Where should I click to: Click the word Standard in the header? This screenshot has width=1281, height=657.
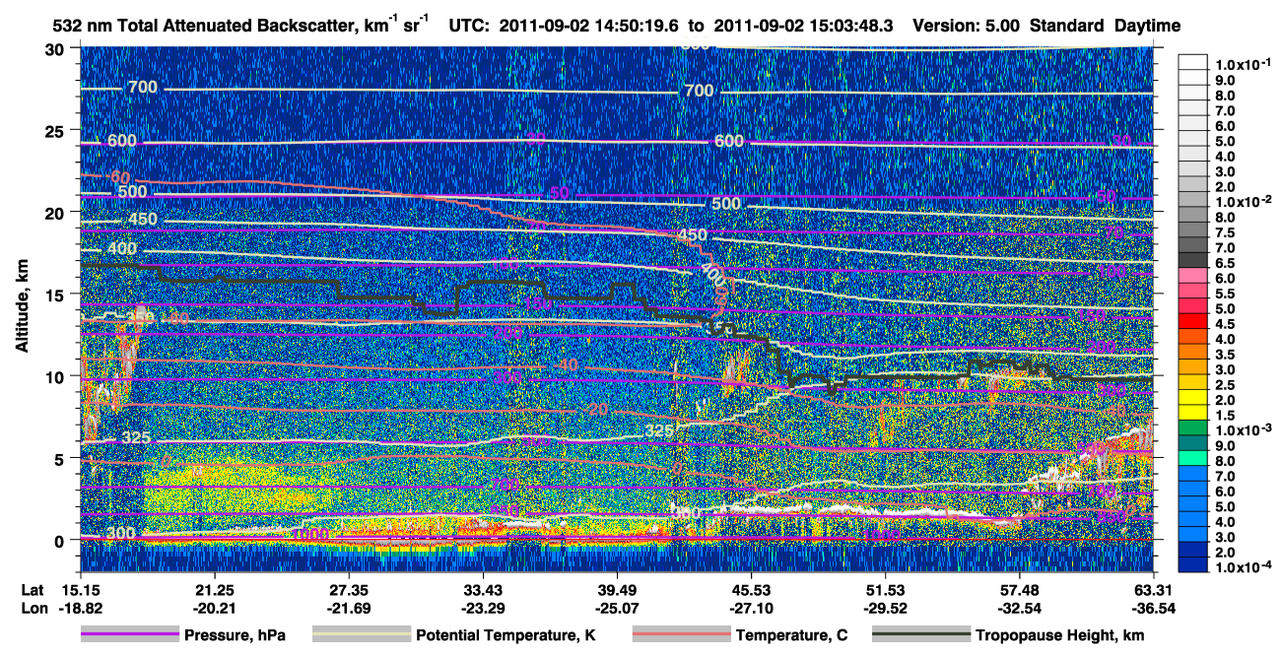(x=1067, y=27)
